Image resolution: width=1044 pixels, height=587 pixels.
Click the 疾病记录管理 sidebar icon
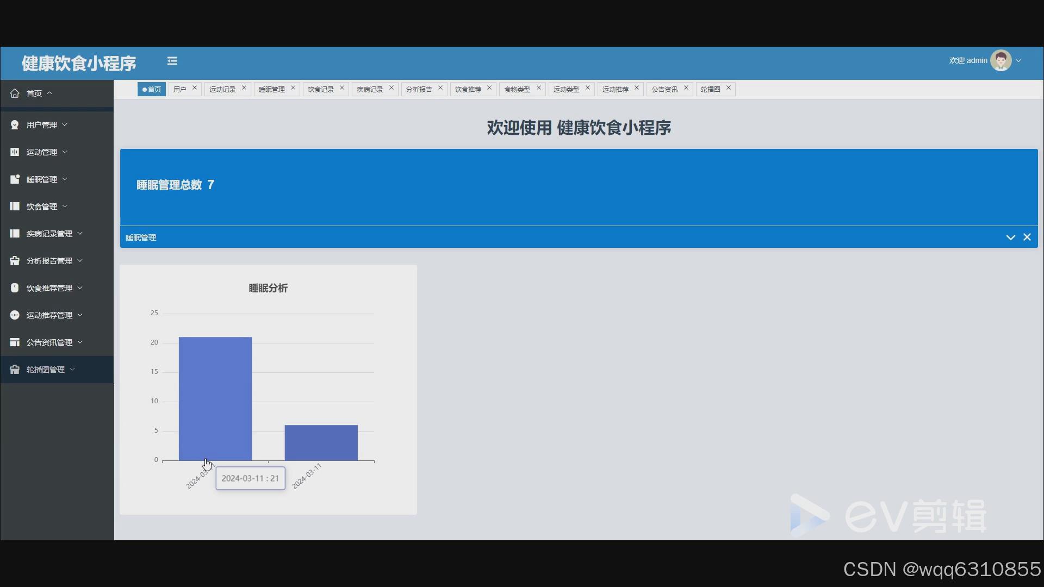[x=15, y=234]
